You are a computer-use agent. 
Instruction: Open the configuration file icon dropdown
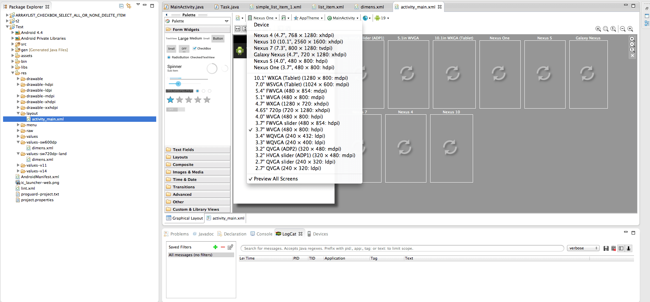pos(240,18)
